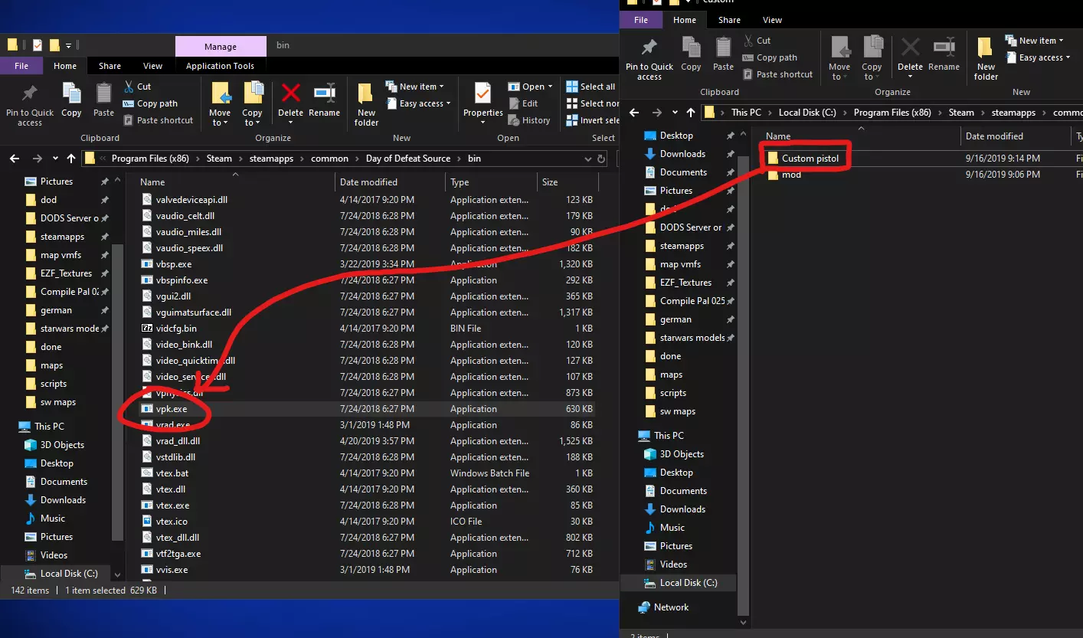Switch to the Application Tools tab
The image size is (1083, 638).
[x=220, y=66]
